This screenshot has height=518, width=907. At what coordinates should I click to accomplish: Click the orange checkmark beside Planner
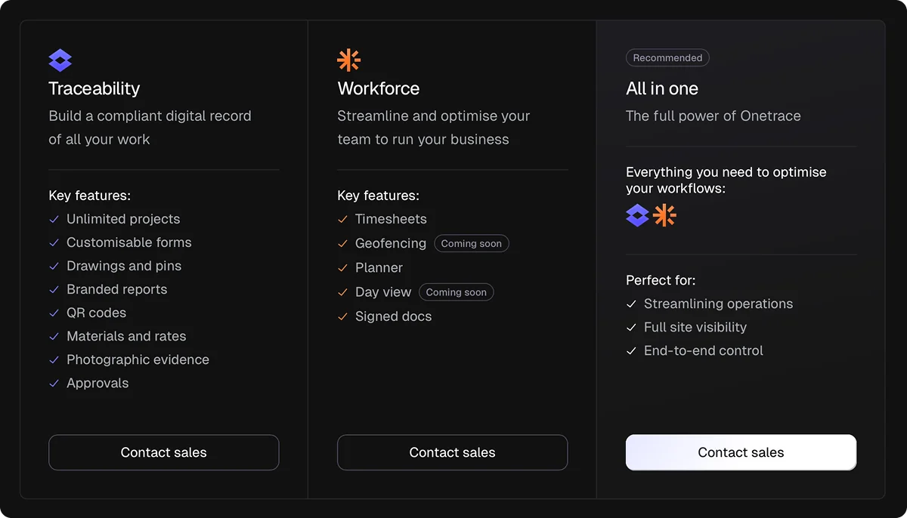click(342, 267)
